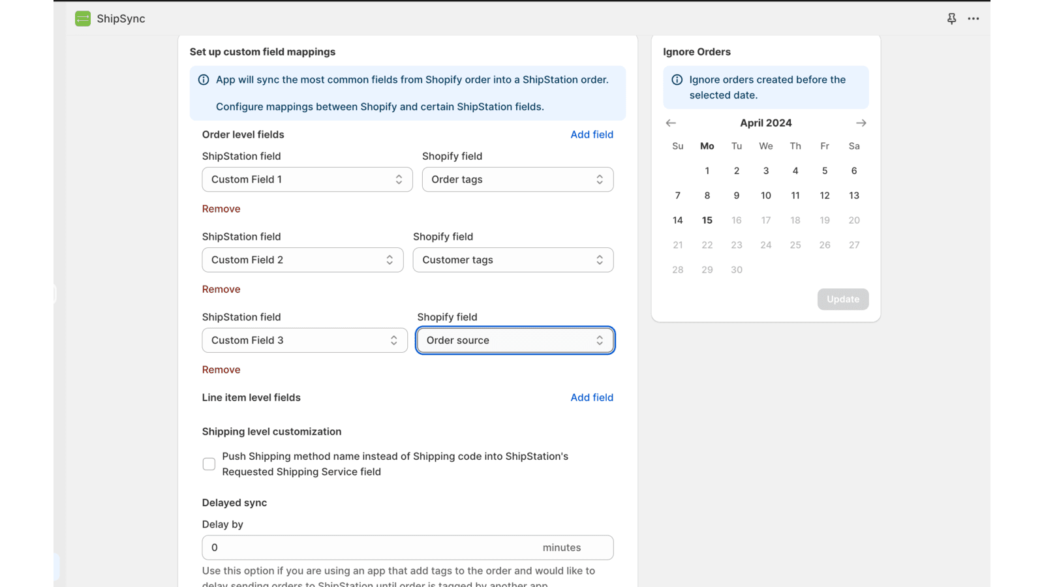Click the Update button in Ignore Orders
Image resolution: width=1044 pixels, height=587 pixels.
click(842, 299)
